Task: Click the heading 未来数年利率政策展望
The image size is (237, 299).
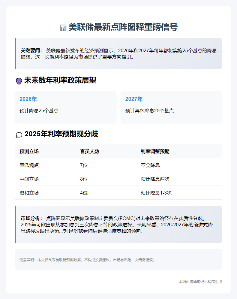Action: point(60,80)
